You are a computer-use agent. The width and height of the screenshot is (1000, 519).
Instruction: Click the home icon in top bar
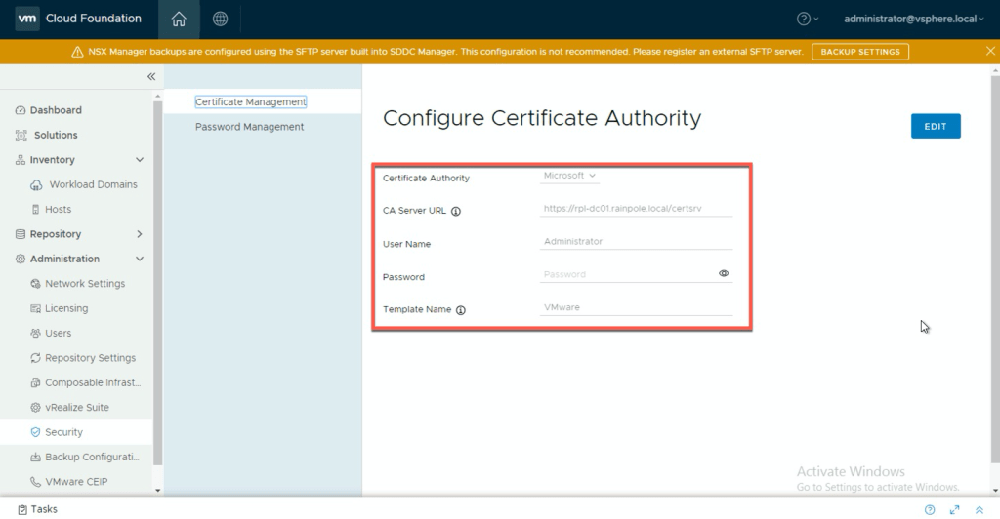178,19
